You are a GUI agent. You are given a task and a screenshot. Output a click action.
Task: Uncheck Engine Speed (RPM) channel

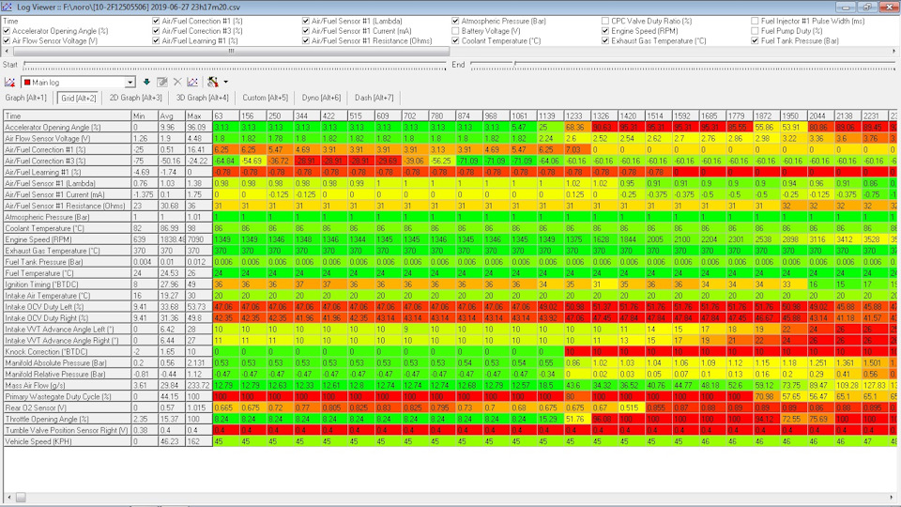605,31
